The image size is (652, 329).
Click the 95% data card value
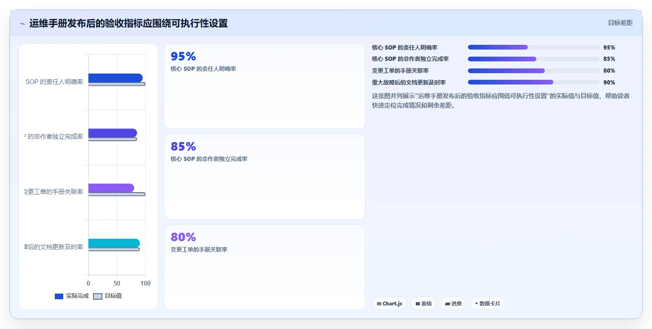[x=183, y=57]
